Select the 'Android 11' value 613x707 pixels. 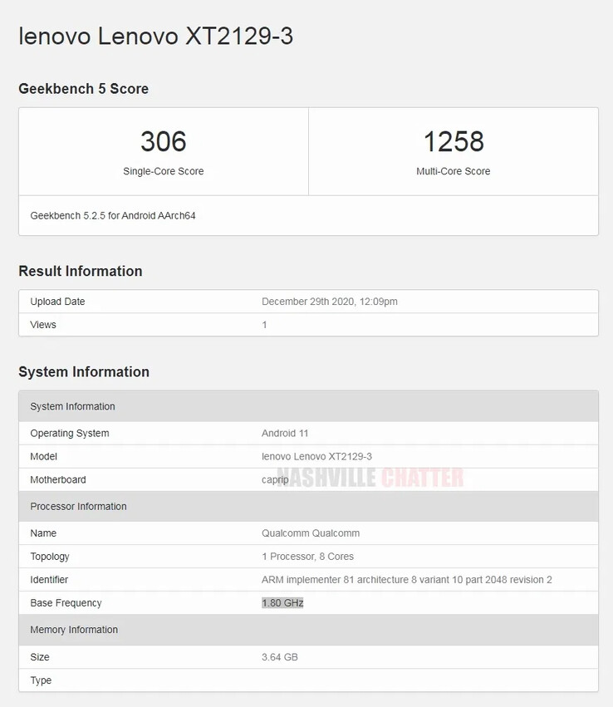(x=285, y=434)
